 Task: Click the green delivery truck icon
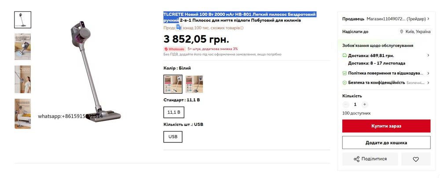[345, 55]
